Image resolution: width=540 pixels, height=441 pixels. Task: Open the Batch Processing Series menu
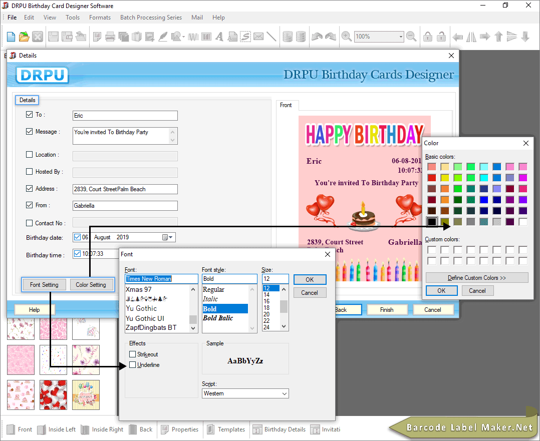click(x=151, y=17)
